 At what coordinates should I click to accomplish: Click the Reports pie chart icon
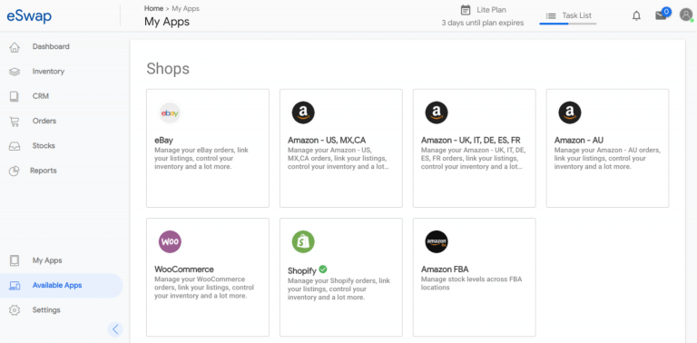(x=15, y=171)
